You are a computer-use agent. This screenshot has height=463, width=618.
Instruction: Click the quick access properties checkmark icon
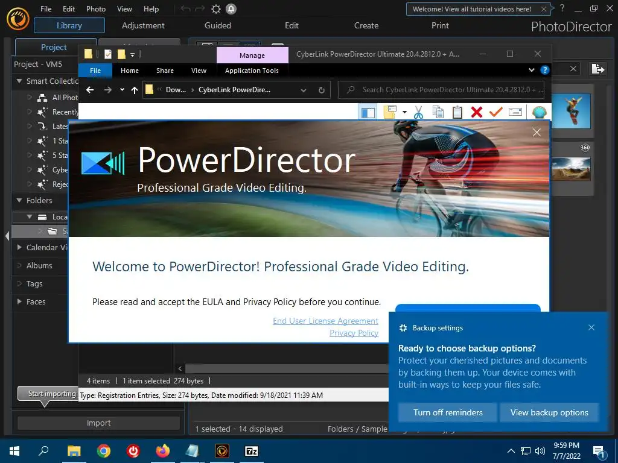(x=108, y=54)
